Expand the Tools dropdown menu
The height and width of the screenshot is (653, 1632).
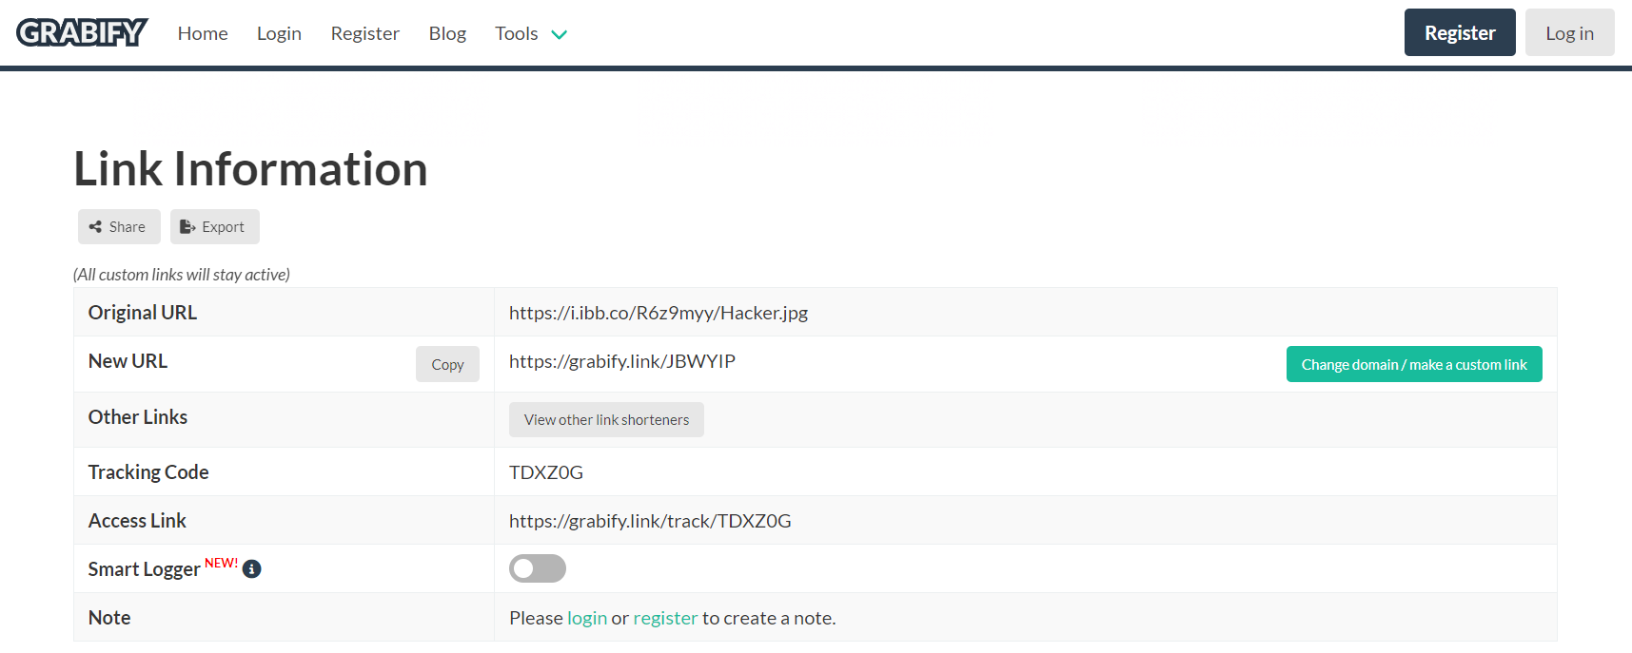(531, 33)
